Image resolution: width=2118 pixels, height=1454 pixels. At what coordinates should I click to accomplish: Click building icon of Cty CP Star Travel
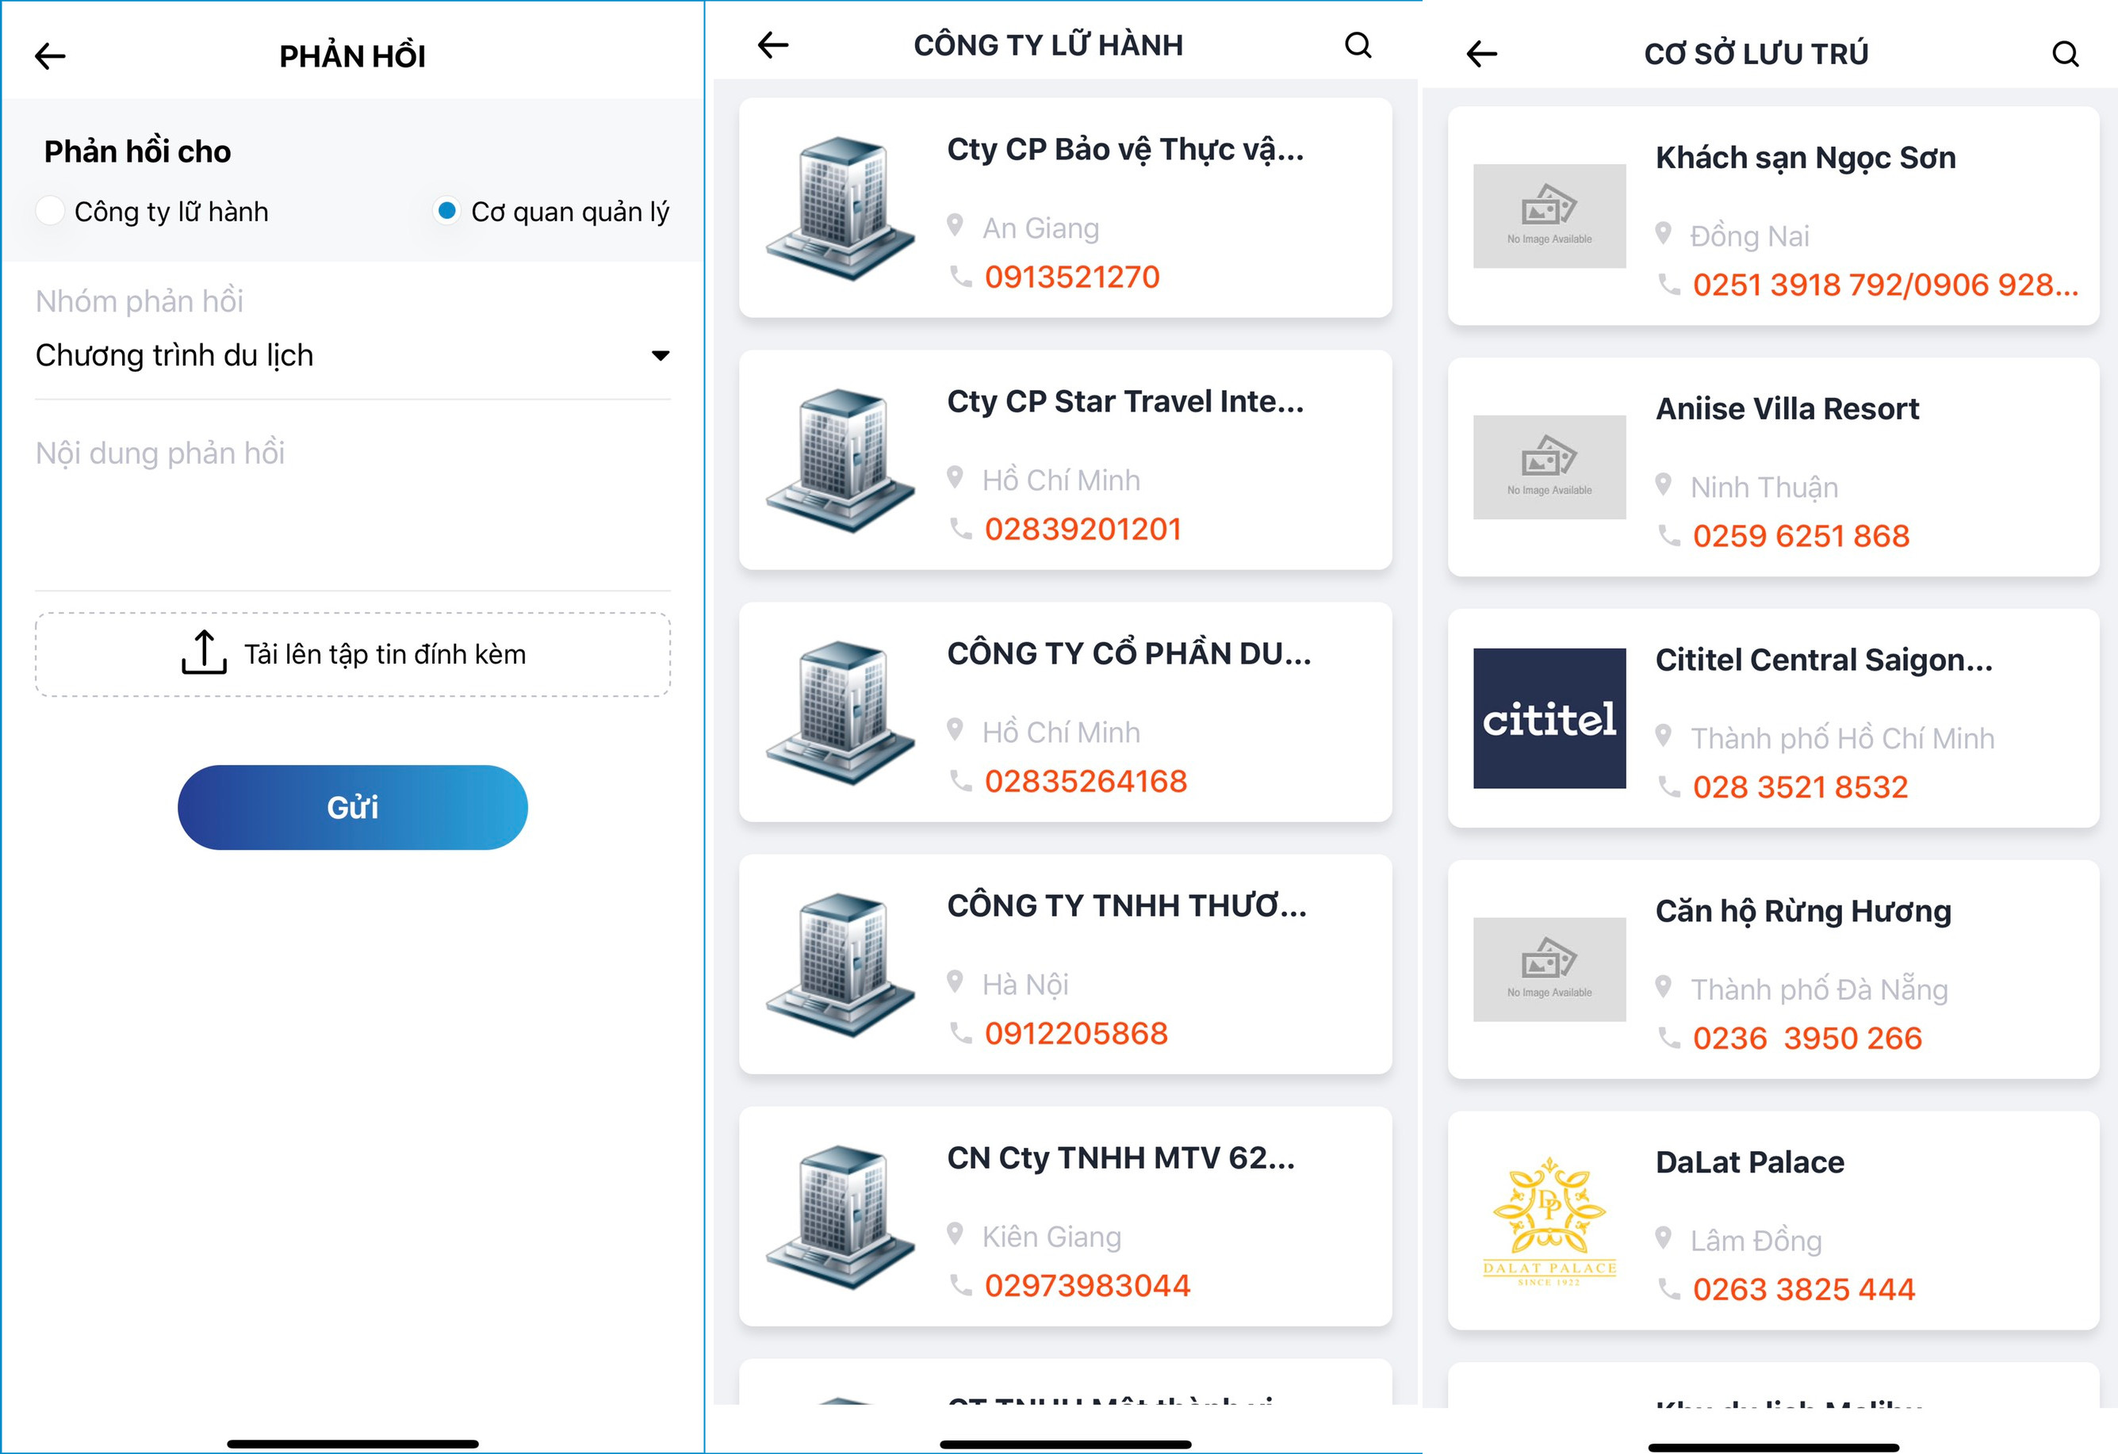click(841, 460)
